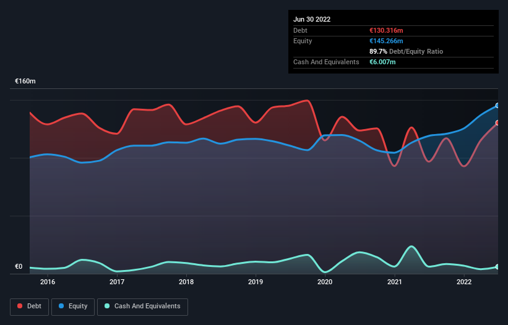Click the blue Equity endpoint marker

coord(497,106)
